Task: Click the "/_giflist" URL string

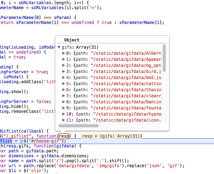Action: click(x=17, y=136)
